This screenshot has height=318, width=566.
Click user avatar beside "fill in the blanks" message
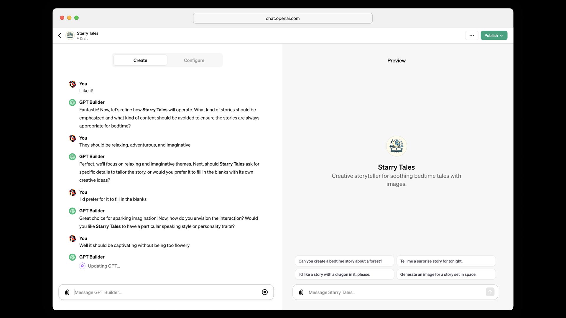73,192
